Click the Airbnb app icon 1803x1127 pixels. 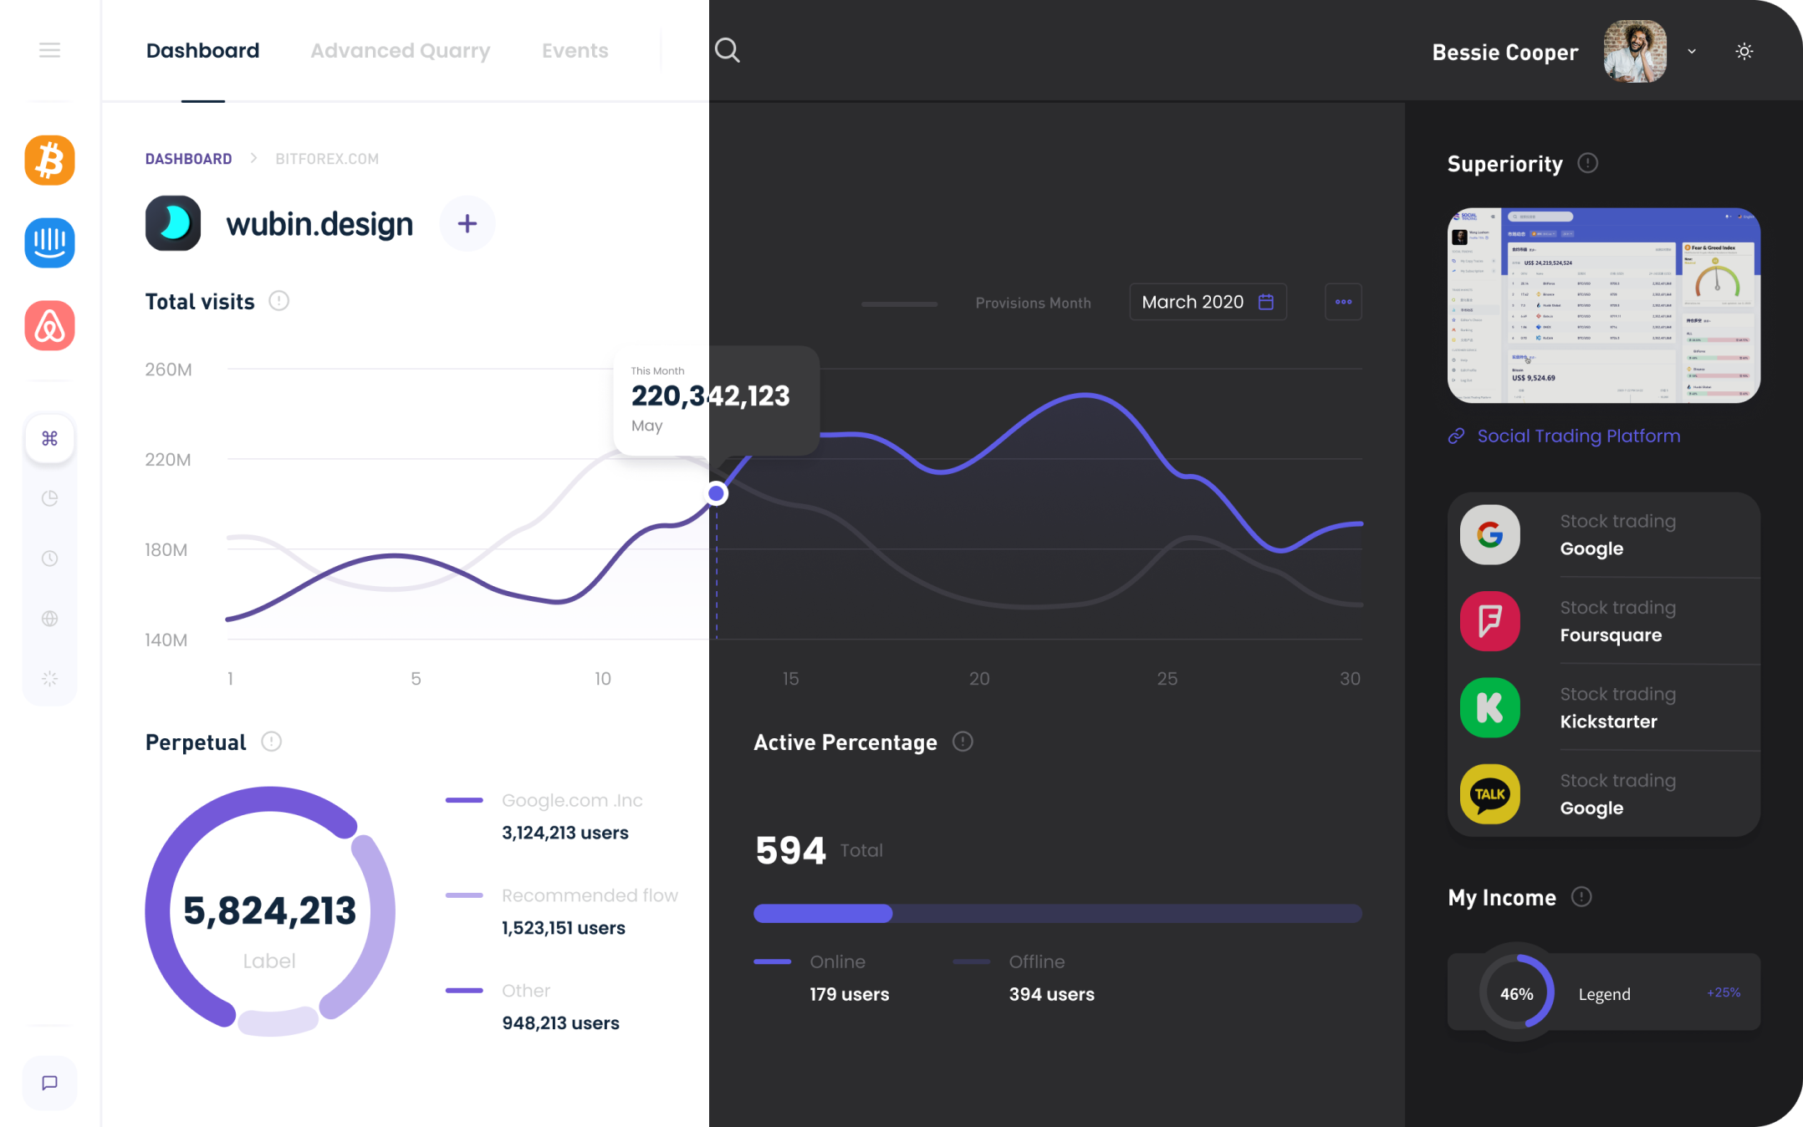49,325
